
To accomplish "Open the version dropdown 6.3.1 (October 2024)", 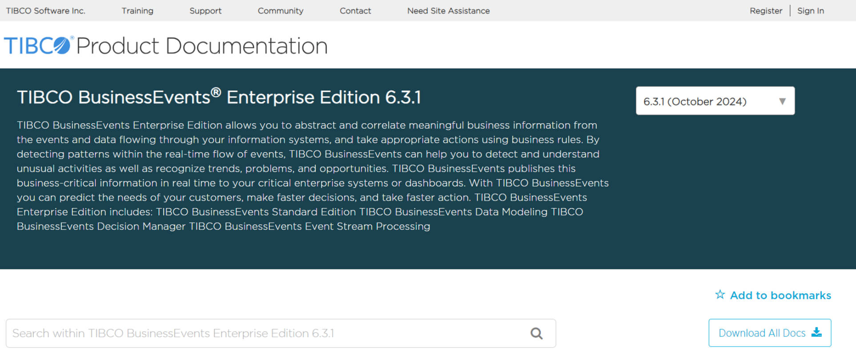I will pyautogui.click(x=715, y=101).
